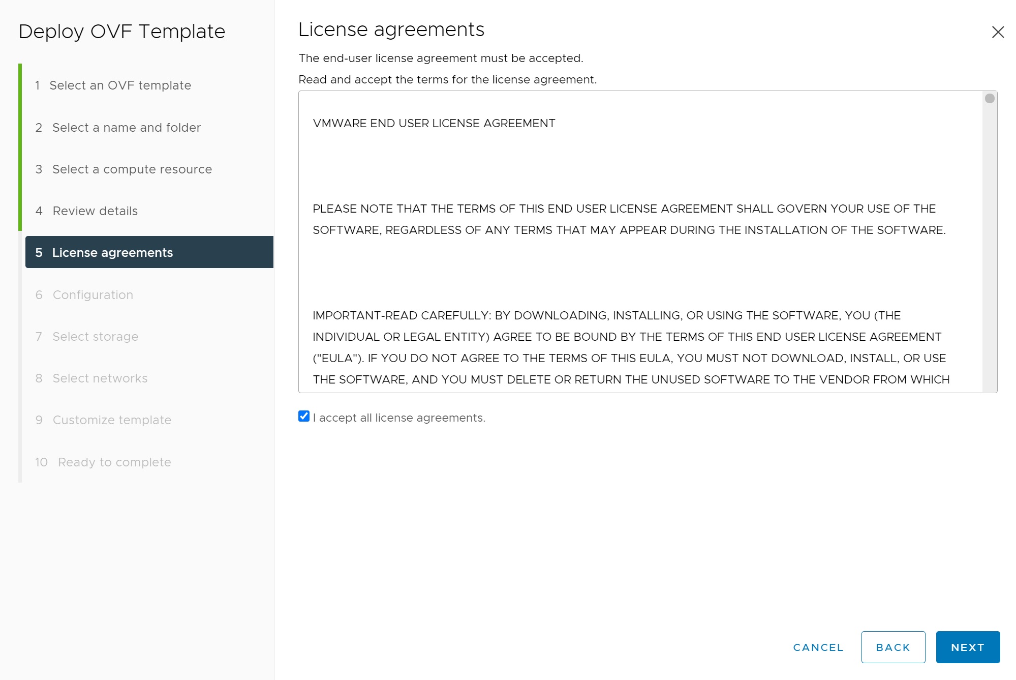Click step 7 Select storage

[95, 337]
